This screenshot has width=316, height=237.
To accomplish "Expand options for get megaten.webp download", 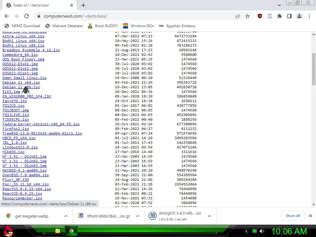I will click(x=66, y=216).
